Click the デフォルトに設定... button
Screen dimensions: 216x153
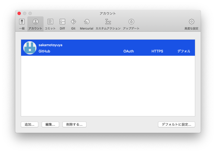coord(177,125)
